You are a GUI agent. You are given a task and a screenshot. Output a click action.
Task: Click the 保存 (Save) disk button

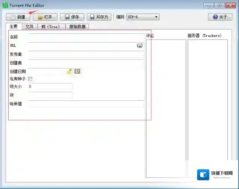72,17
